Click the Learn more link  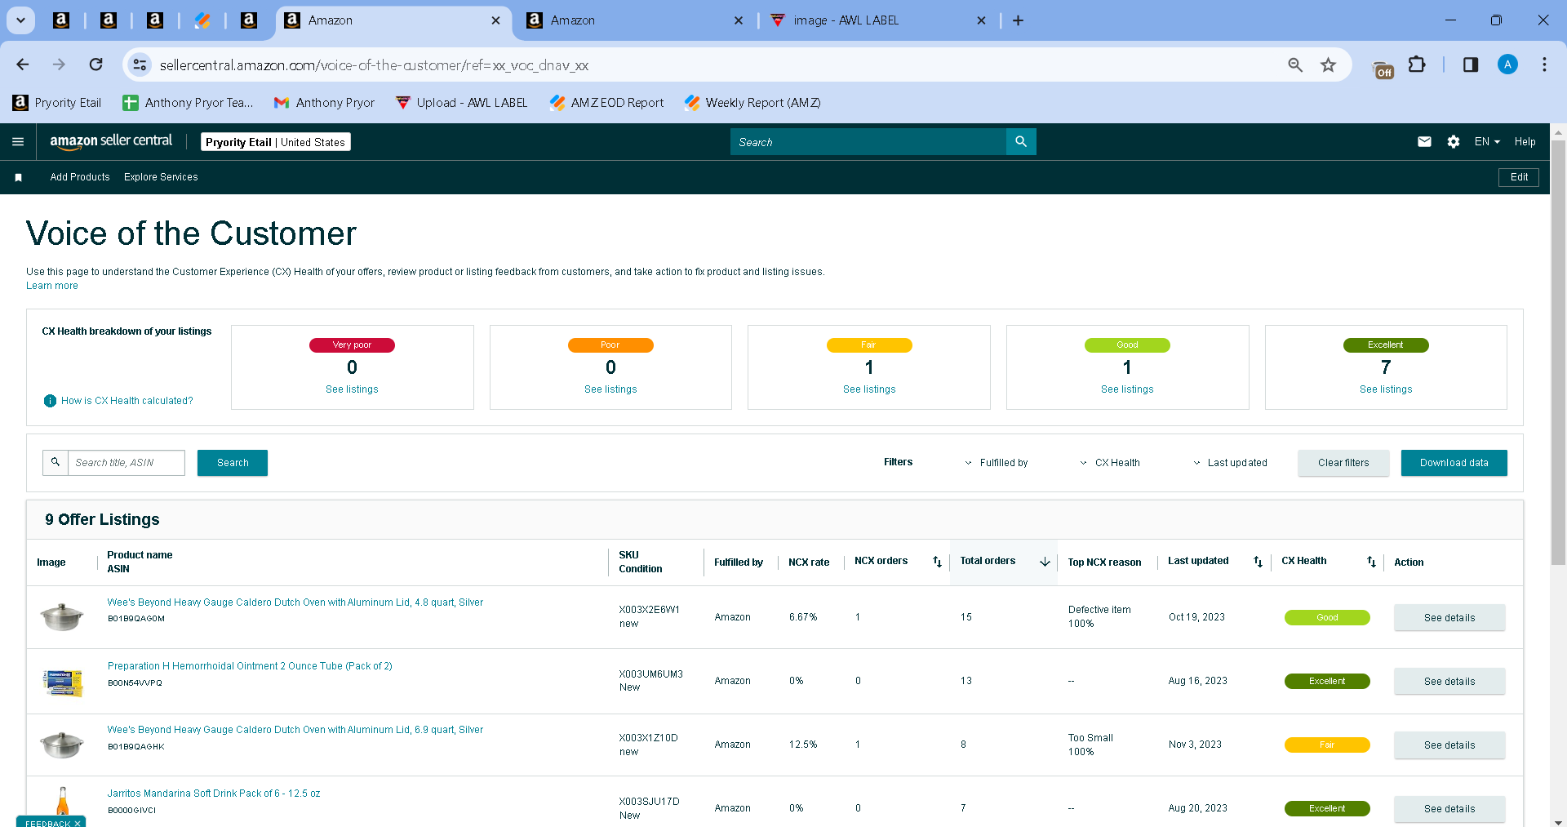[52, 286]
